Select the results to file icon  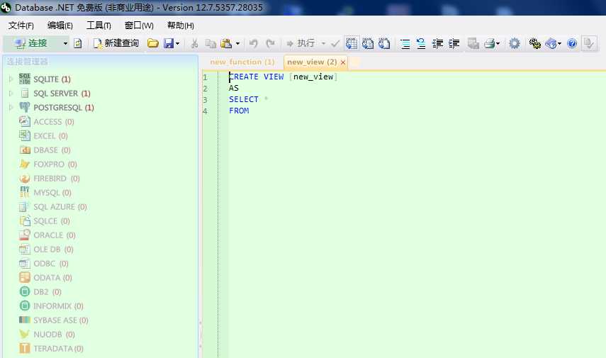pos(384,43)
